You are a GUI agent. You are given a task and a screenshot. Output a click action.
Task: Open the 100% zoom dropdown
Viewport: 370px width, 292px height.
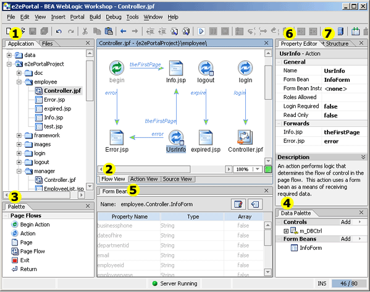(258, 169)
